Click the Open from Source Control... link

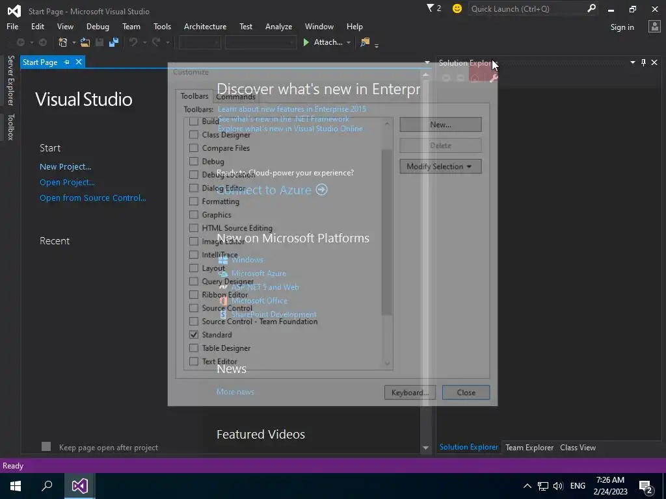pyautogui.click(x=92, y=198)
